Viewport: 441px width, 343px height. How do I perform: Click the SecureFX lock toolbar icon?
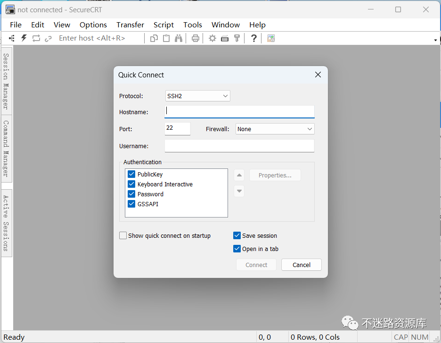pyautogui.click(x=271, y=38)
